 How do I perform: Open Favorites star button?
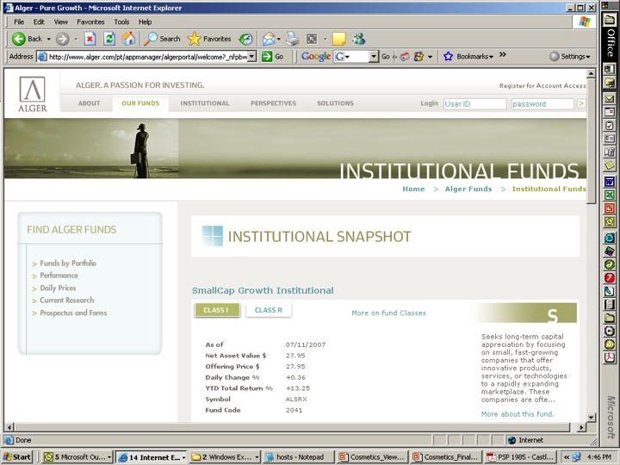[x=208, y=39]
